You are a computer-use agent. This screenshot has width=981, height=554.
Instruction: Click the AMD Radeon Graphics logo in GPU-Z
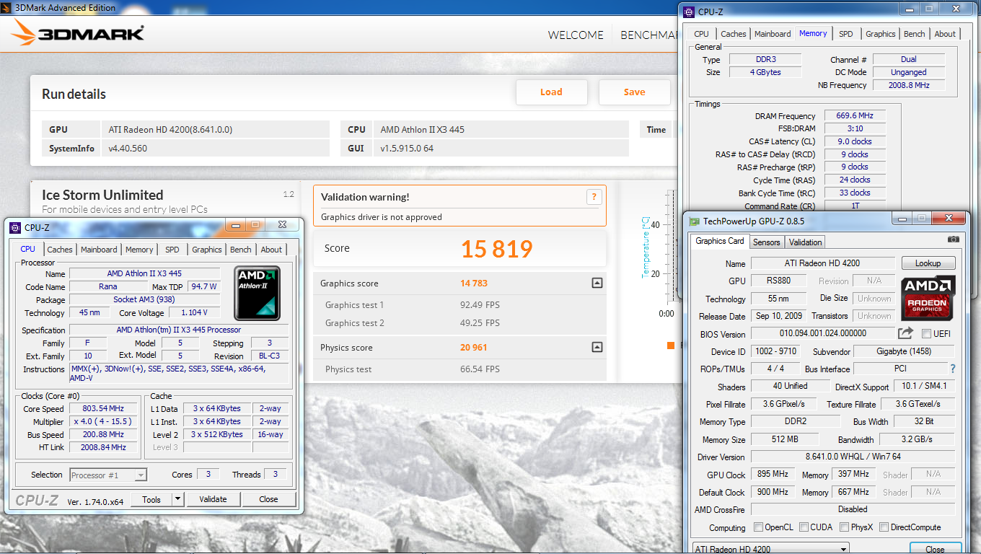click(x=929, y=299)
